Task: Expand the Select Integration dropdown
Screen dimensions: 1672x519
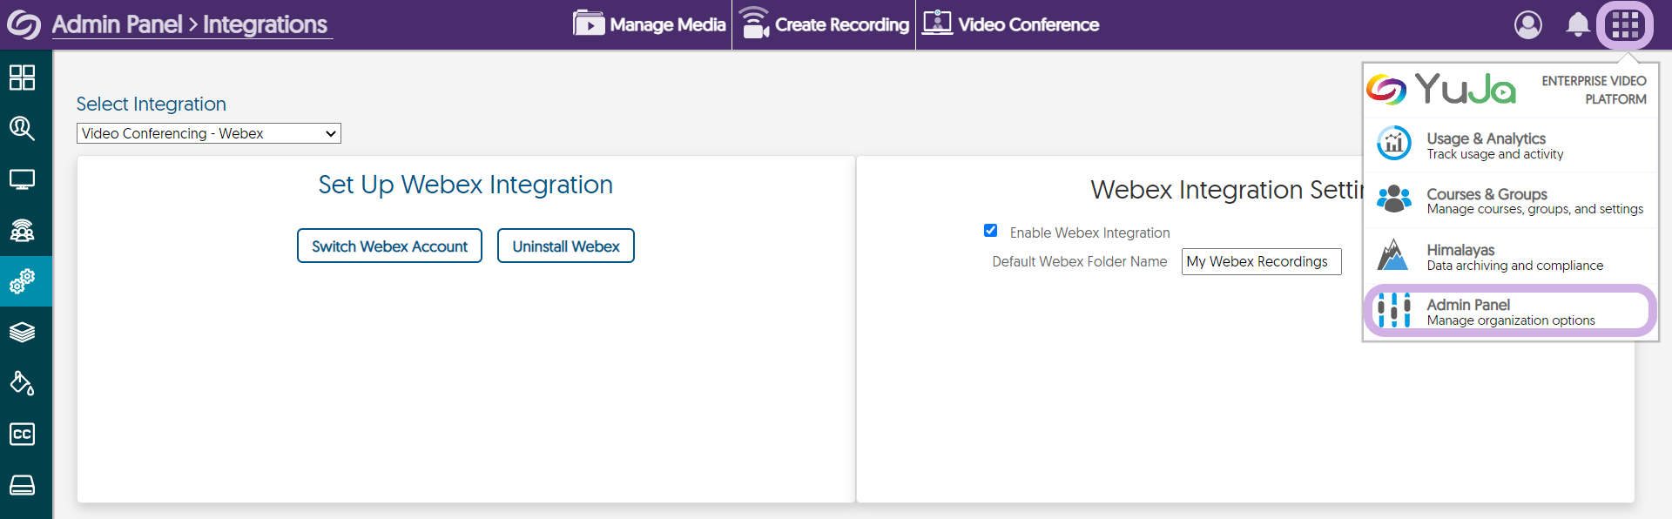Action: tap(208, 133)
